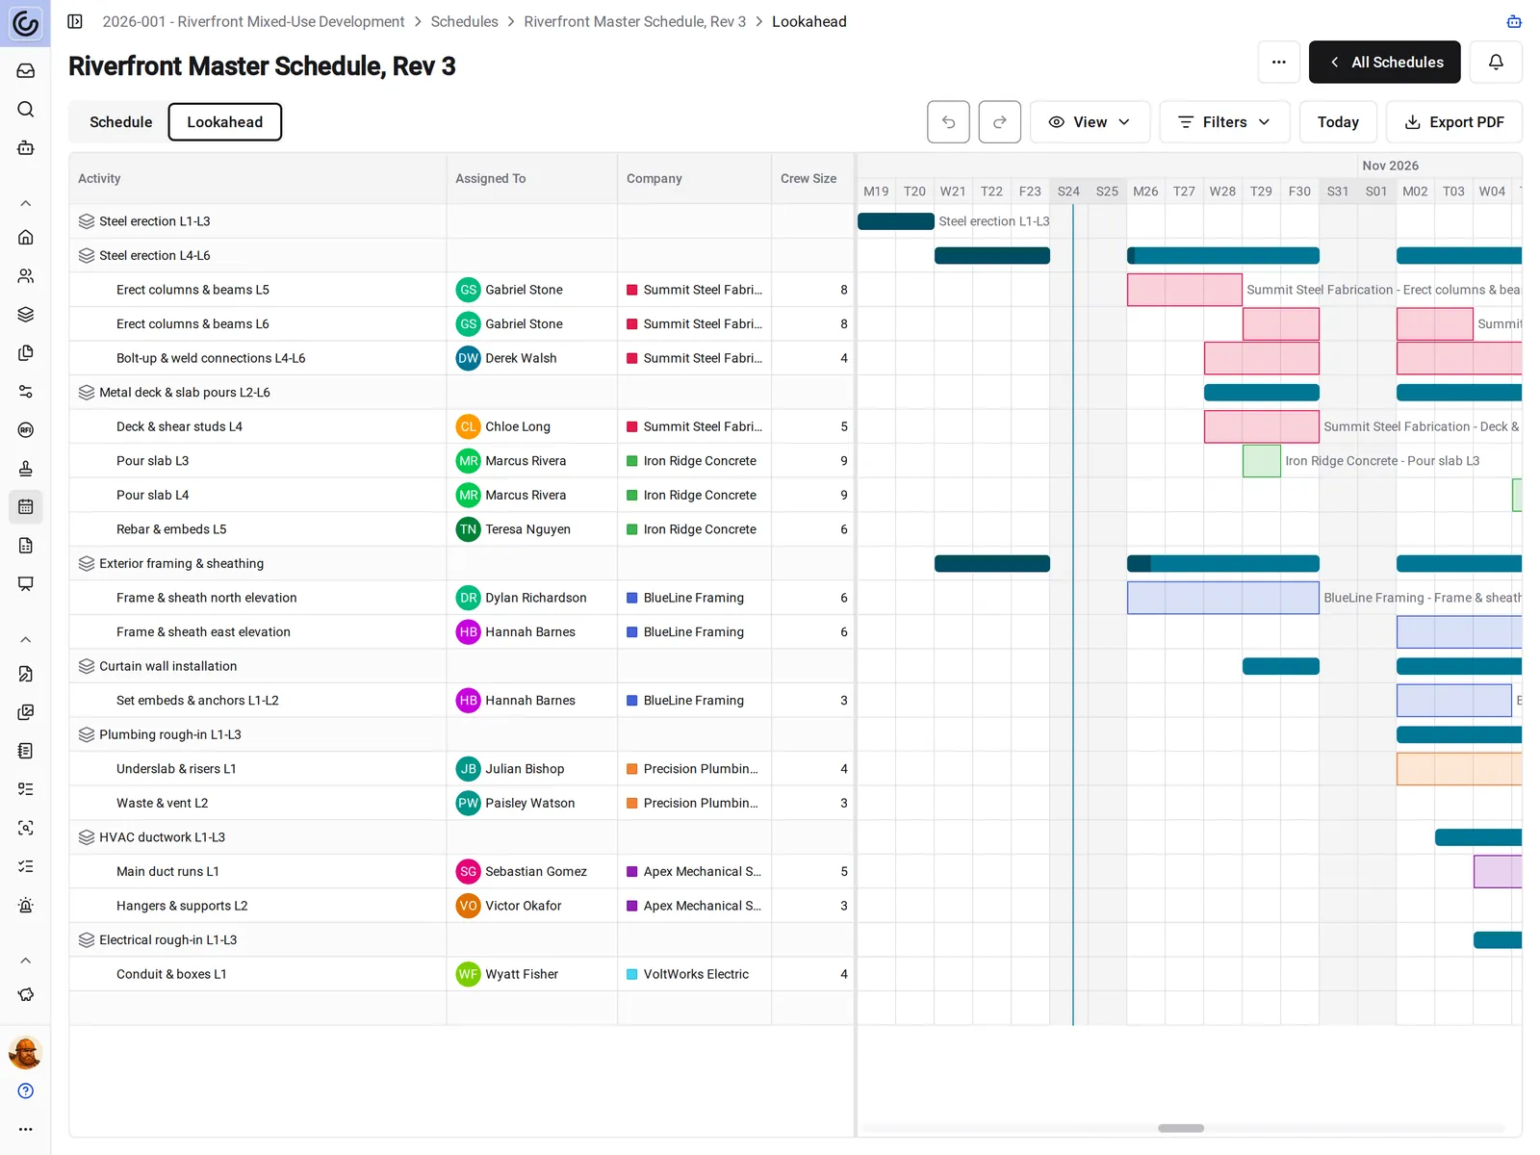This screenshot has height=1155, width=1540.
Task: Collapse the Steel erection L4-L6 group
Action: point(87,255)
